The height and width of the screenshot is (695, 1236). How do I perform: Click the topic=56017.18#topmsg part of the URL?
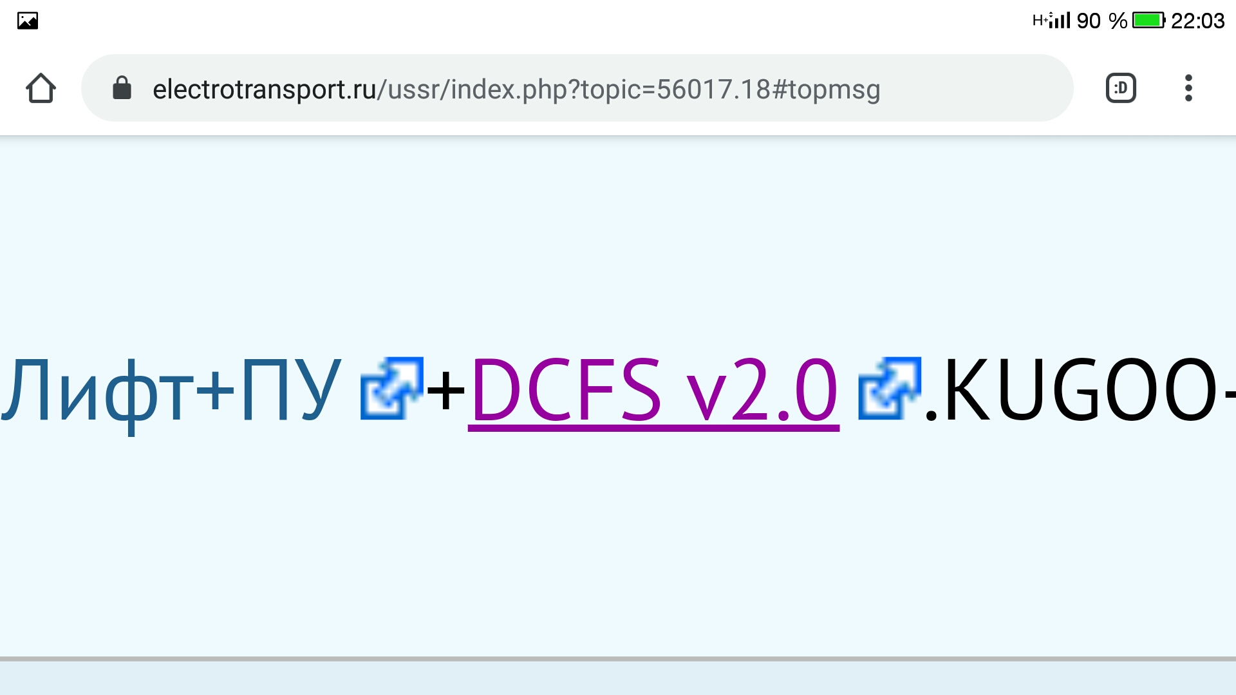[731, 89]
